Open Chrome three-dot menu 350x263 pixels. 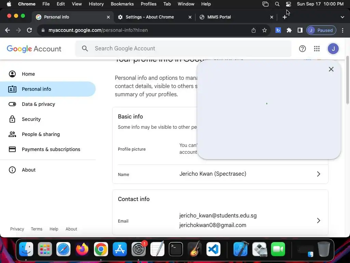pos(342,30)
